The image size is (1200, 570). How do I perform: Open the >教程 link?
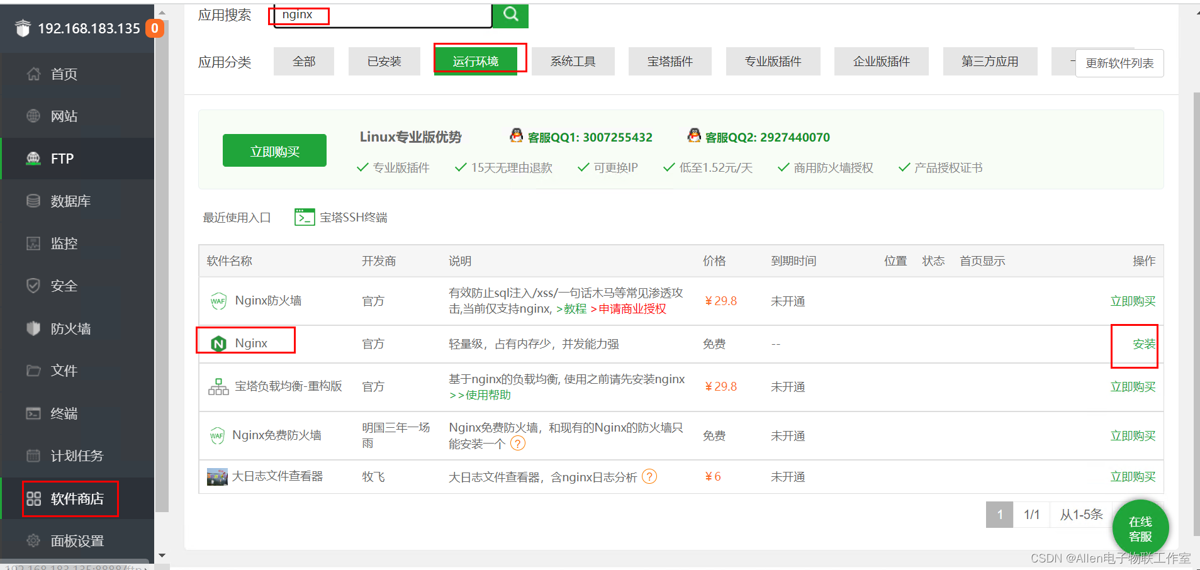571,309
